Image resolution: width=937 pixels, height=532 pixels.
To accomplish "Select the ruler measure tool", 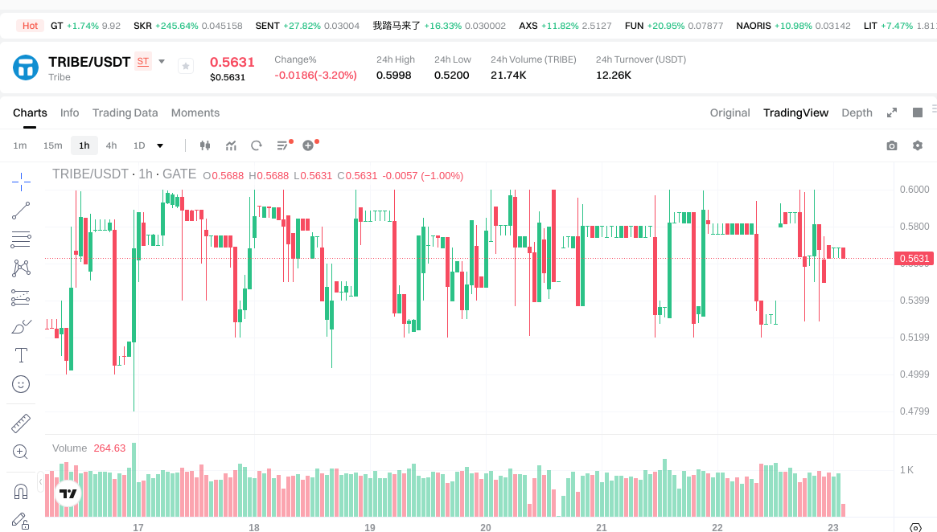I will (21, 423).
